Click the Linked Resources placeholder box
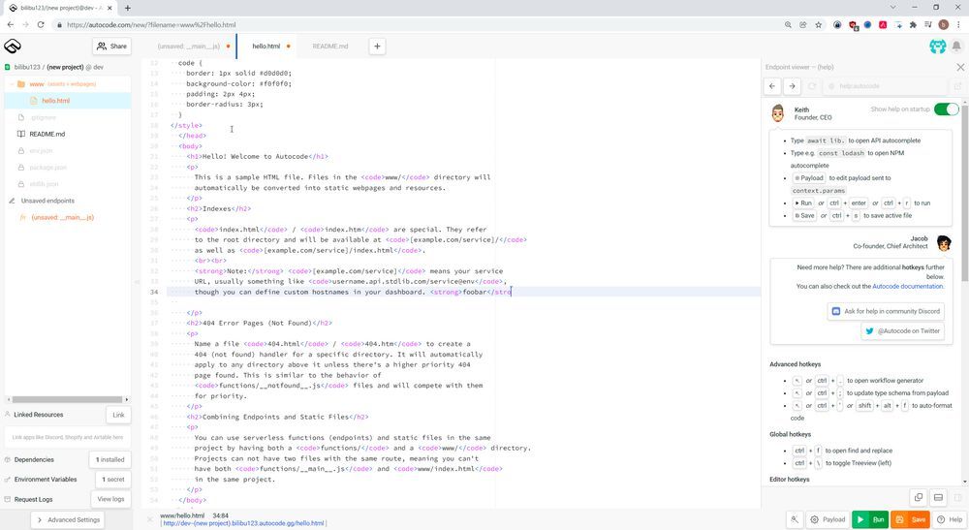 68,437
